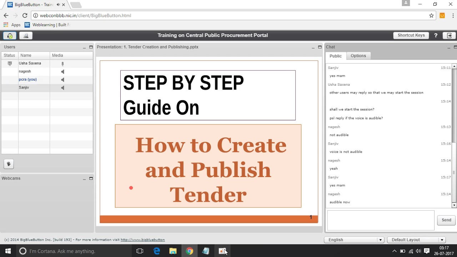Minimize the Presentation panel
Viewport: 457px width, 257px height.
tap(313, 47)
